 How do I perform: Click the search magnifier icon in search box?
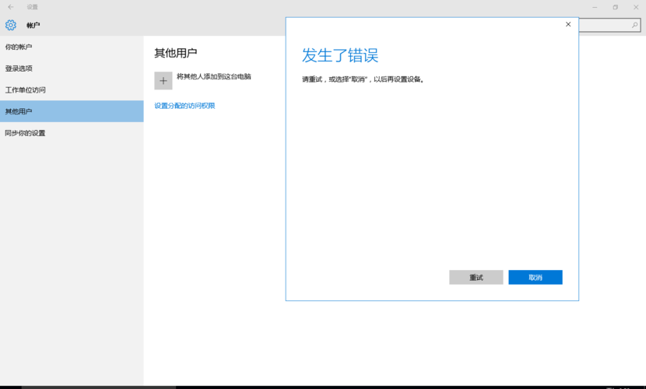click(634, 25)
